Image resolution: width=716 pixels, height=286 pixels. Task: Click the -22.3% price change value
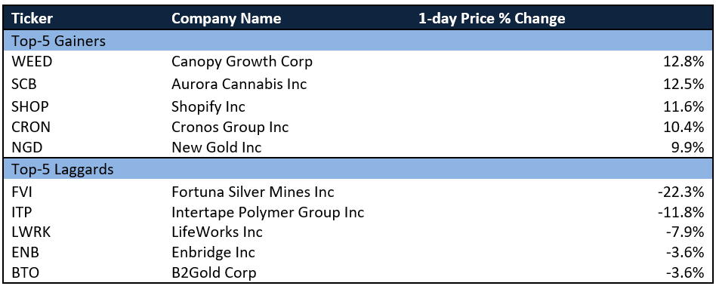coord(681,192)
